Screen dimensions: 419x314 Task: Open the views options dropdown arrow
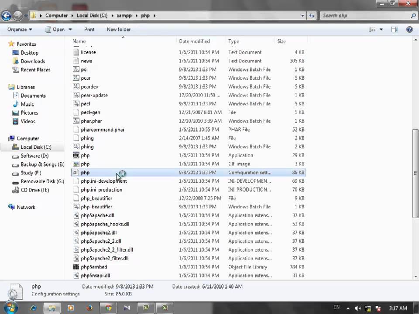coord(381,29)
